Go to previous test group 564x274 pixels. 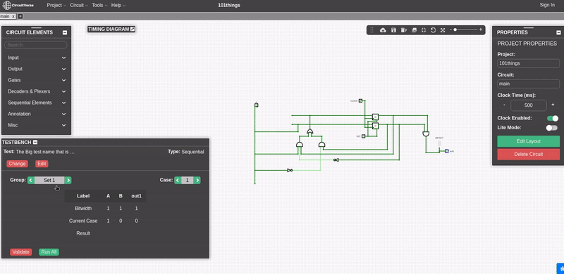click(x=31, y=181)
